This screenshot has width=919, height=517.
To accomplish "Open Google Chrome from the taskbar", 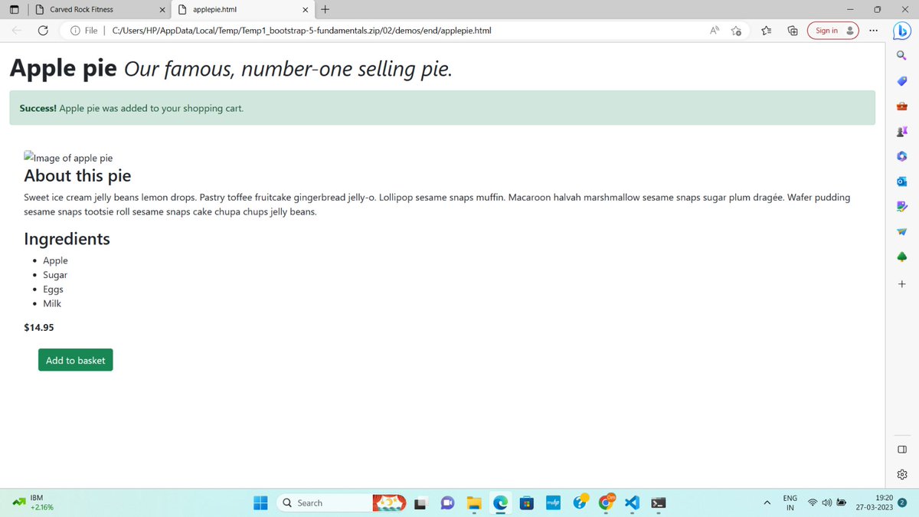I will [606, 503].
